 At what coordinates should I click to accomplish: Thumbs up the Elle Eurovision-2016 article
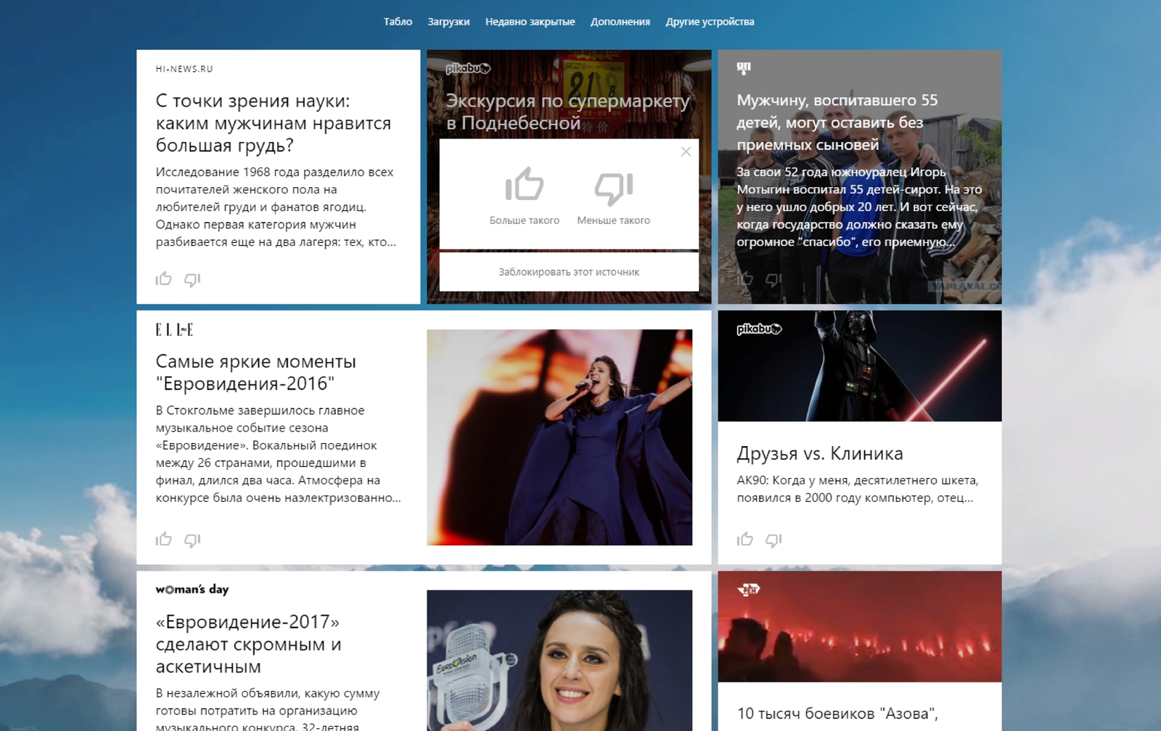click(163, 540)
